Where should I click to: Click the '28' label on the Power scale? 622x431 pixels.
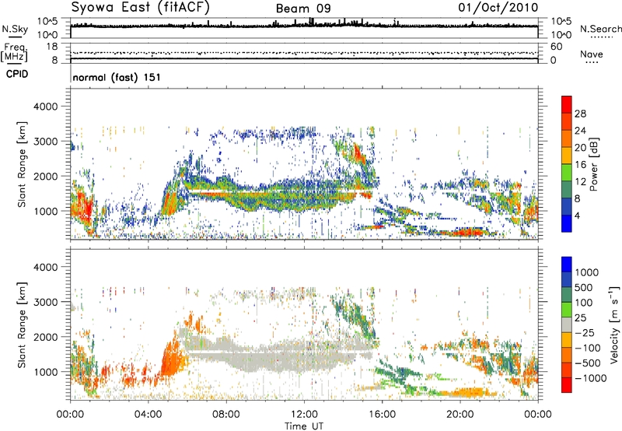[580, 114]
